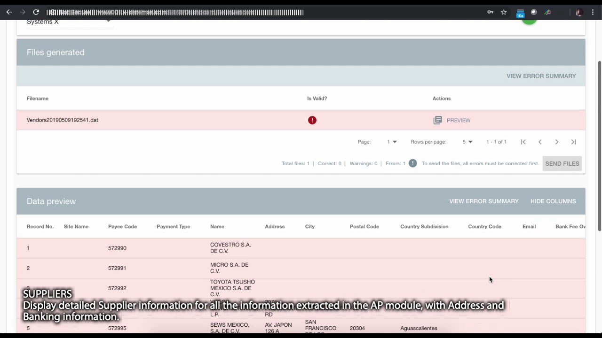Click the Record No. column header
Image resolution: width=602 pixels, height=338 pixels.
(x=40, y=227)
